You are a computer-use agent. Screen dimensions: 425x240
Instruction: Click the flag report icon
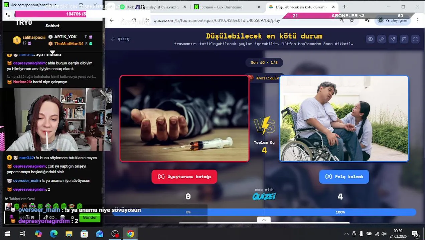click(x=404, y=39)
